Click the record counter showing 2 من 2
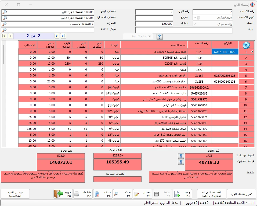257x206 pixels. (33, 36)
